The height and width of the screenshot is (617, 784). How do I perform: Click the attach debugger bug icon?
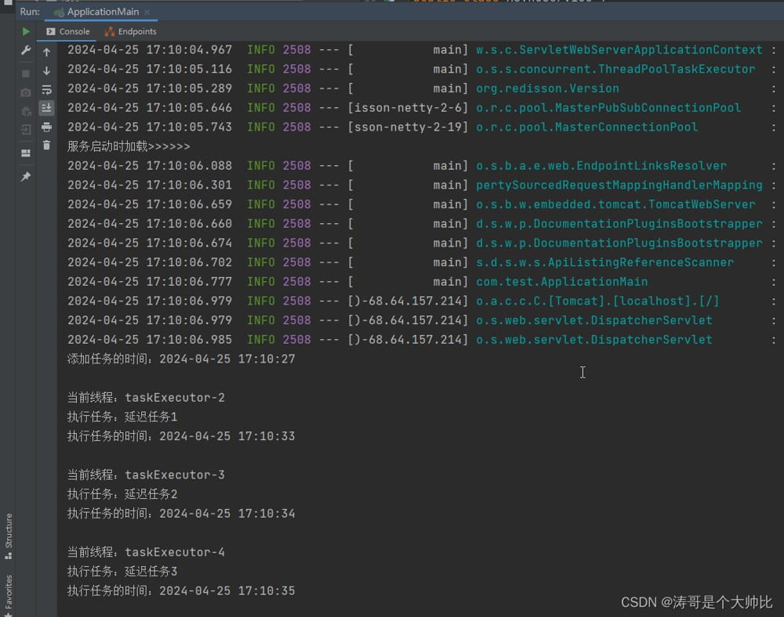click(26, 112)
